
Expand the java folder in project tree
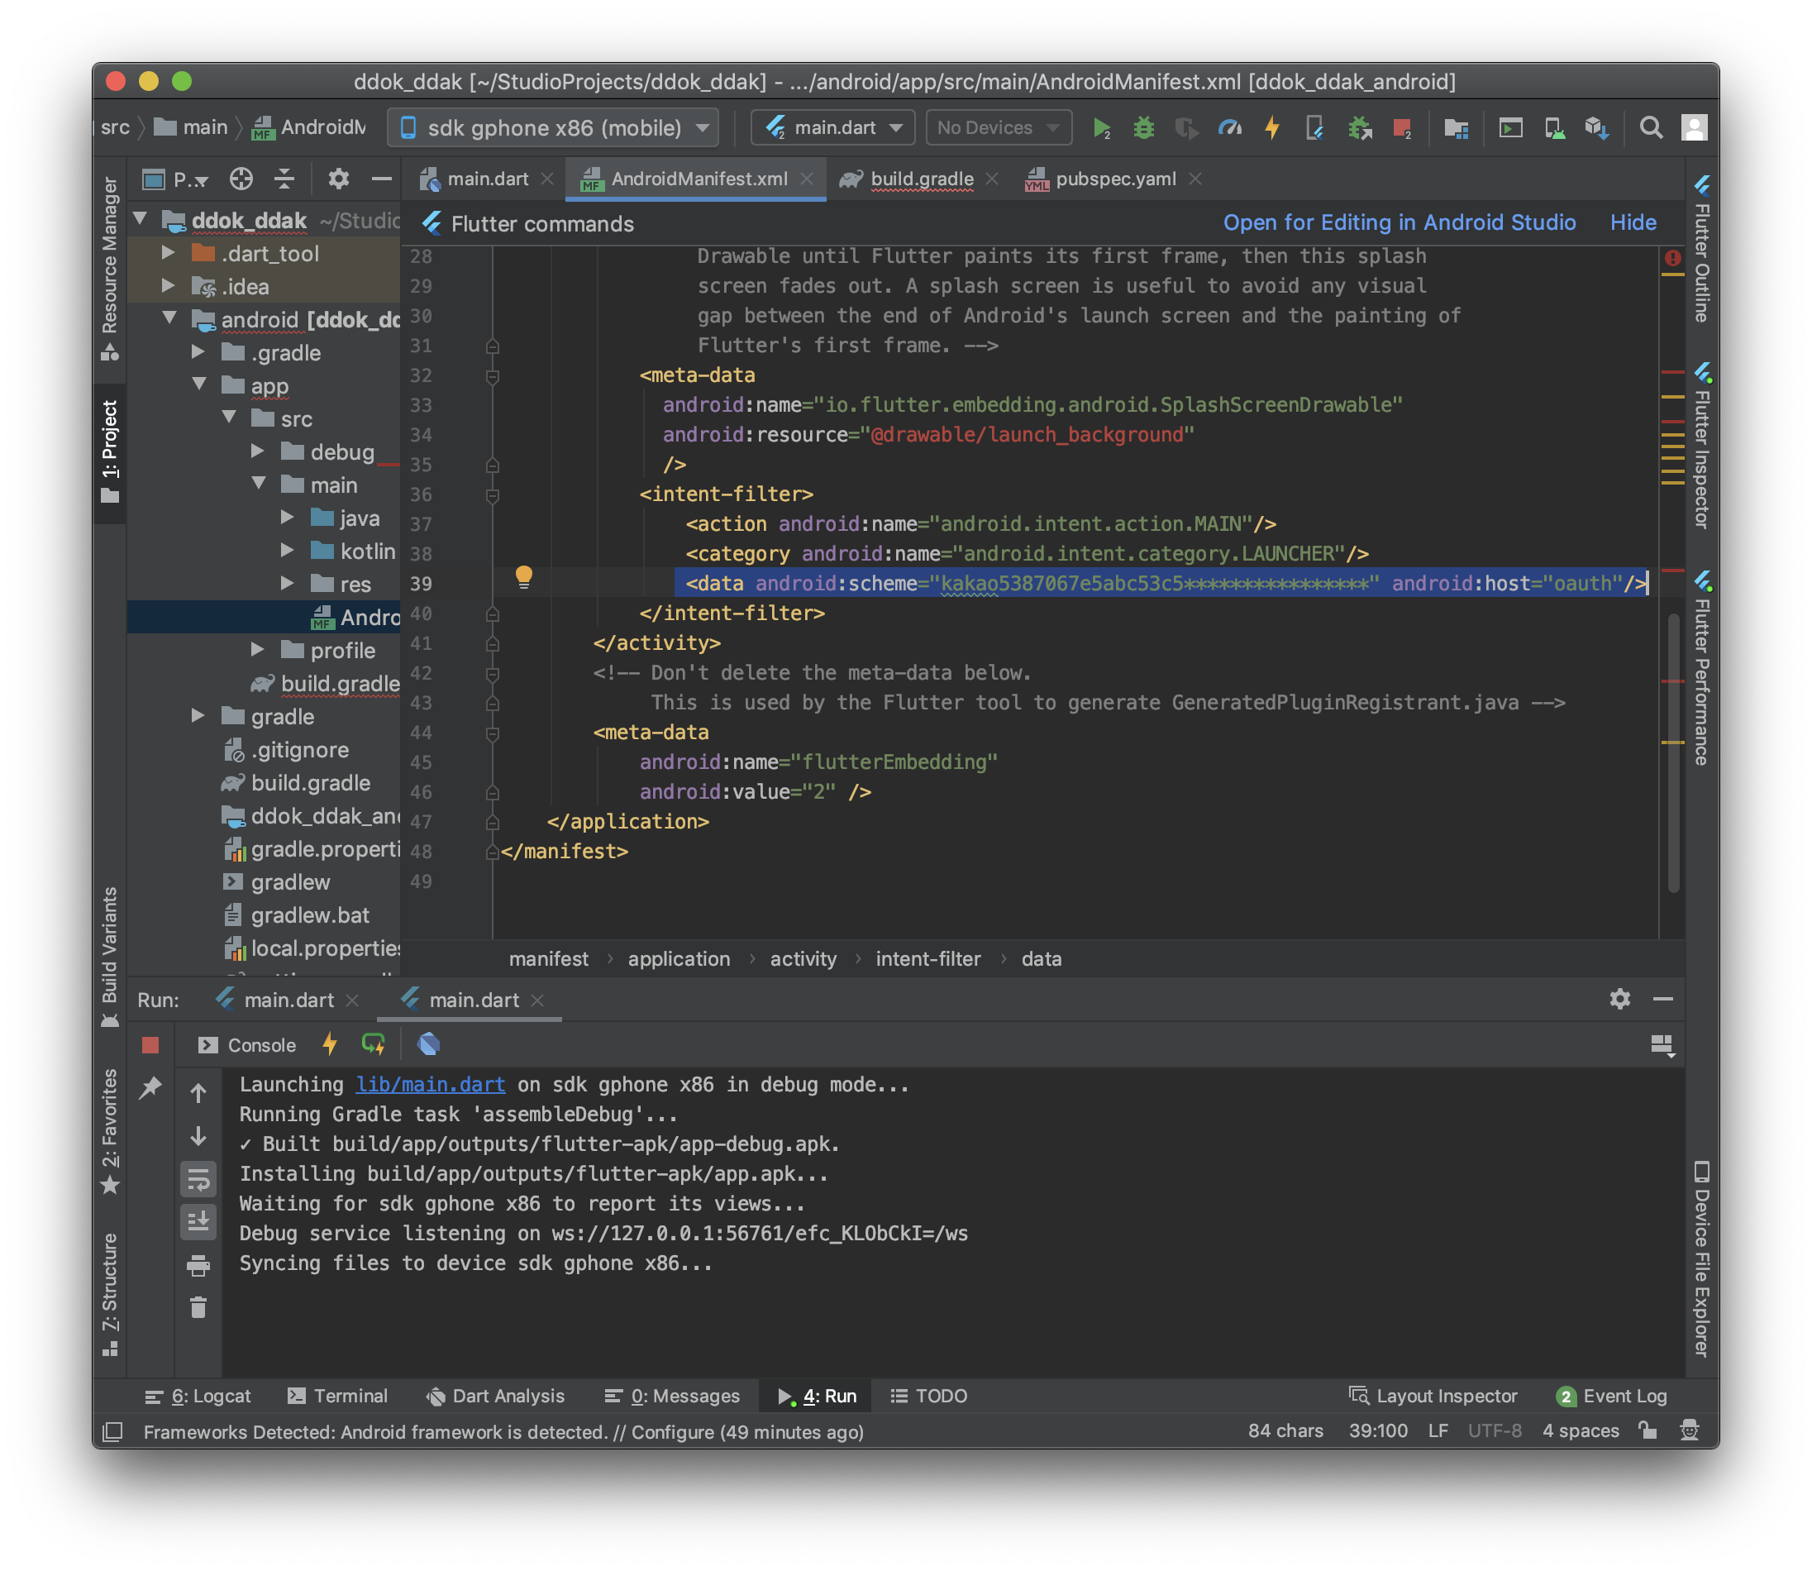point(288,518)
